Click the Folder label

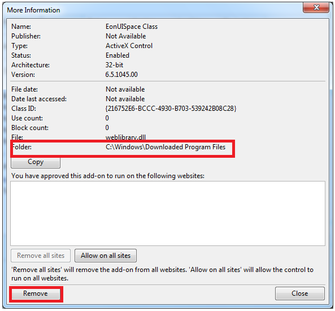coord(22,147)
